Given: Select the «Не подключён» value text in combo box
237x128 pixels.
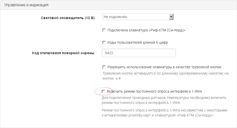Looking at the screenshot, I should (x=115, y=17).
